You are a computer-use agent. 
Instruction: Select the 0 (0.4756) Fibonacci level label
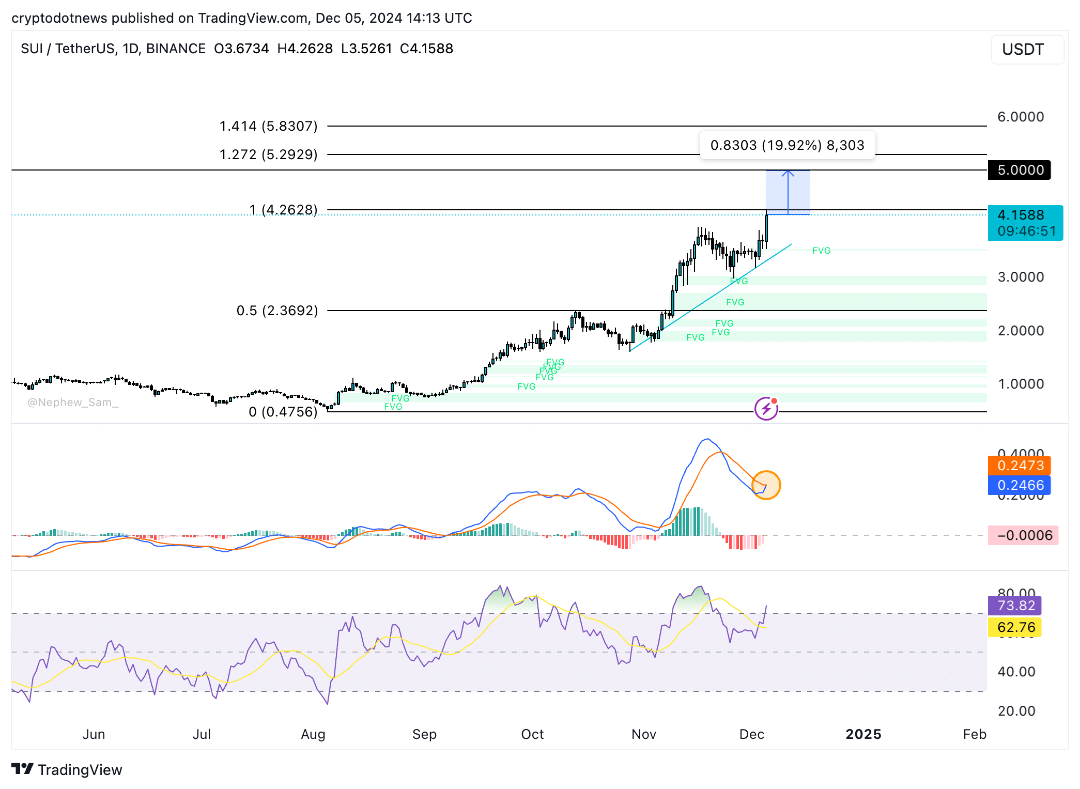283,412
